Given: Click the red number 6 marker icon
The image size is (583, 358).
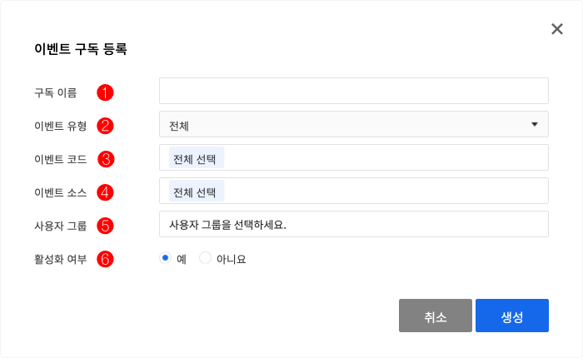Looking at the screenshot, I should pyautogui.click(x=105, y=259).
